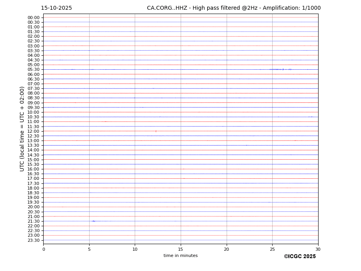Select the 23:30 time label

click(33, 240)
